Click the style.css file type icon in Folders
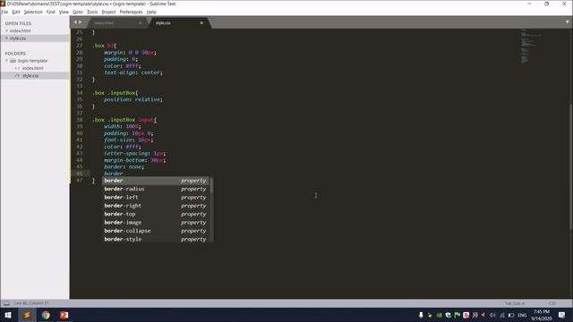The height and width of the screenshot is (322, 573). [x=17, y=76]
